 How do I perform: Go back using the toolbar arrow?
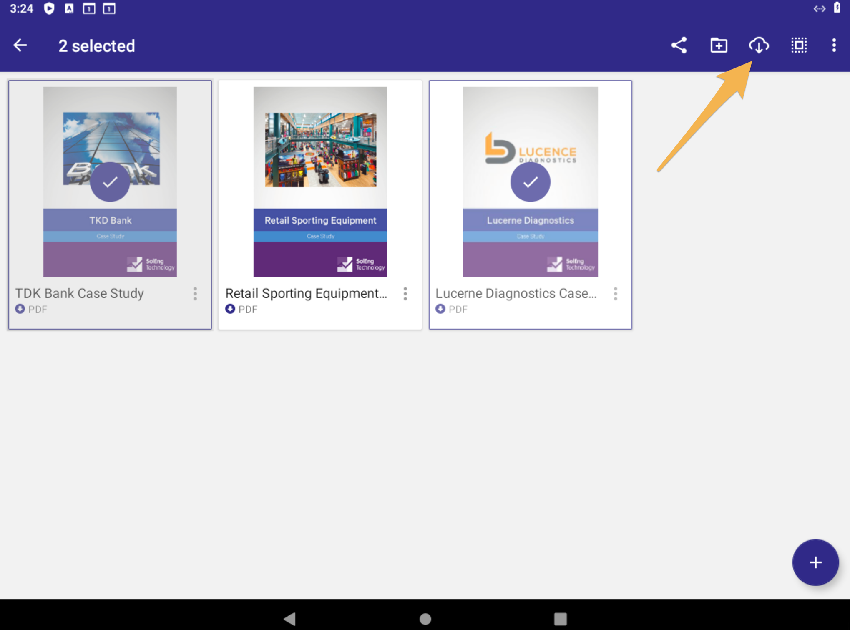click(20, 45)
